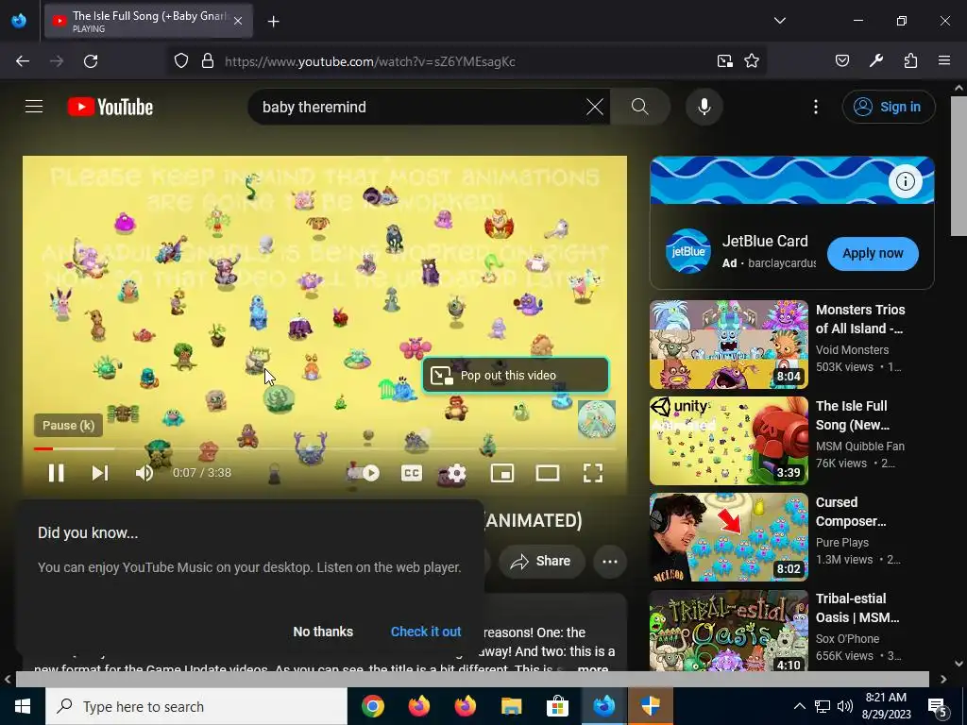Click No thanks in the popup
Viewport: 967px width, 725px height.
[x=323, y=632]
